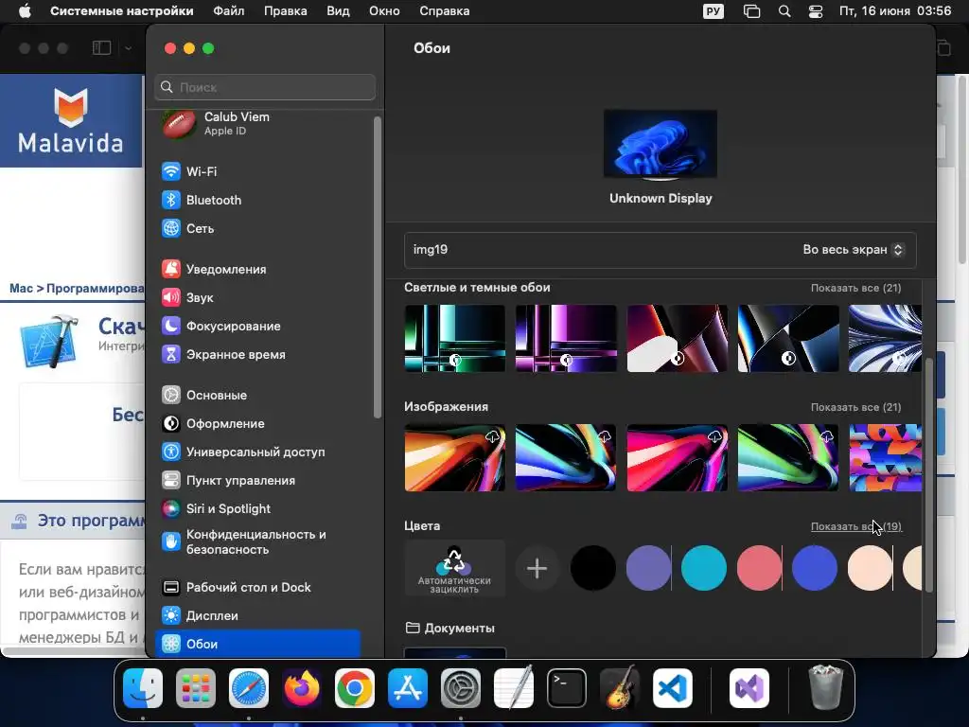This screenshot has height=727, width=969.
Task: Open the РУ input source menu
Action: (x=714, y=11)
